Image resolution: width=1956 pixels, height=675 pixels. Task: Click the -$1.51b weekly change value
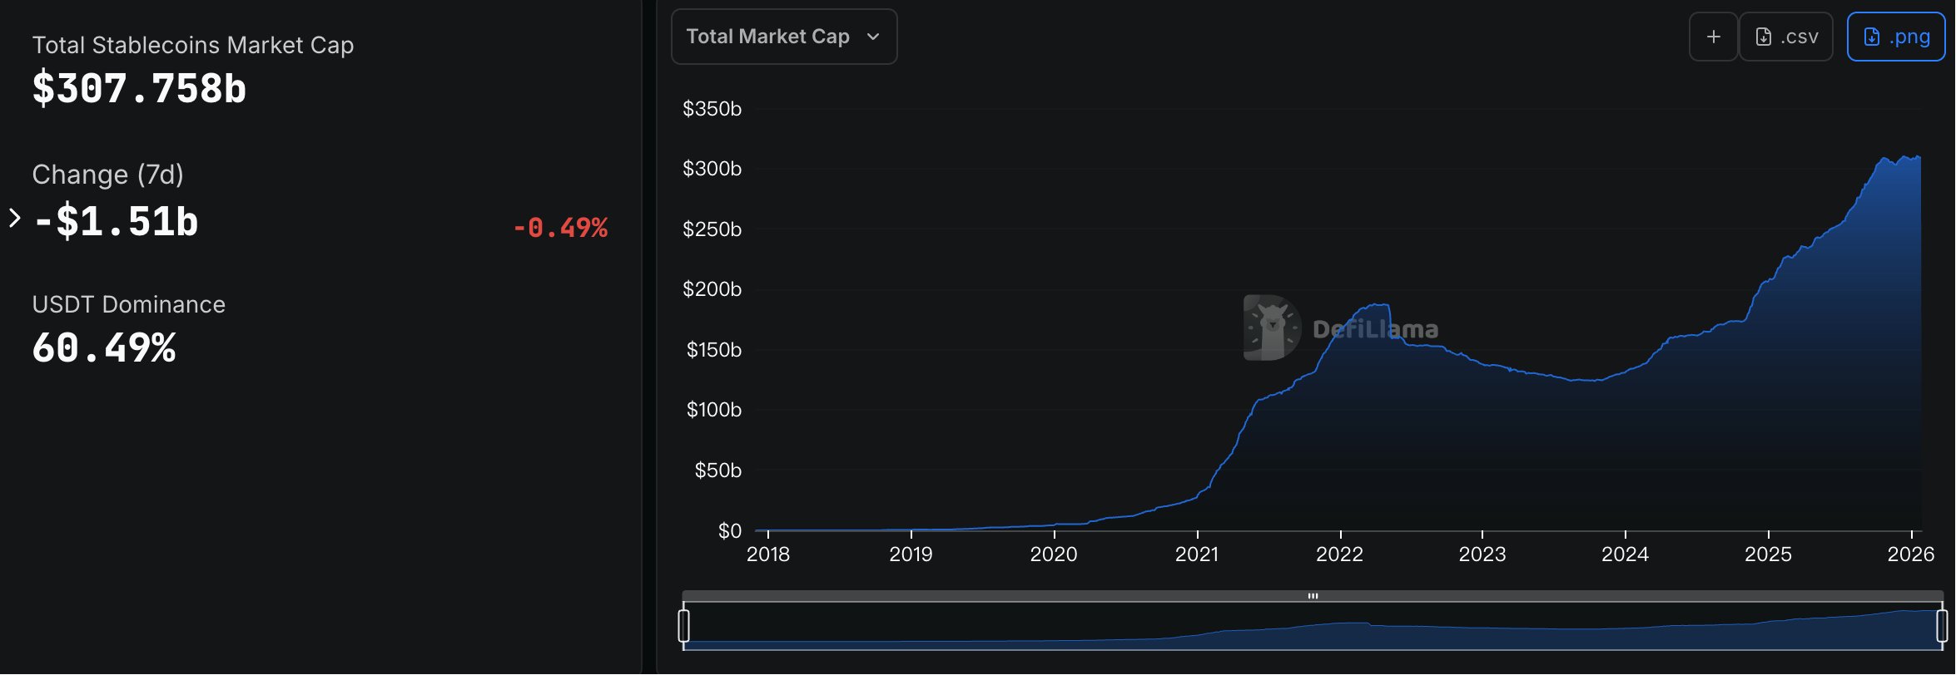tap(116, 221)
